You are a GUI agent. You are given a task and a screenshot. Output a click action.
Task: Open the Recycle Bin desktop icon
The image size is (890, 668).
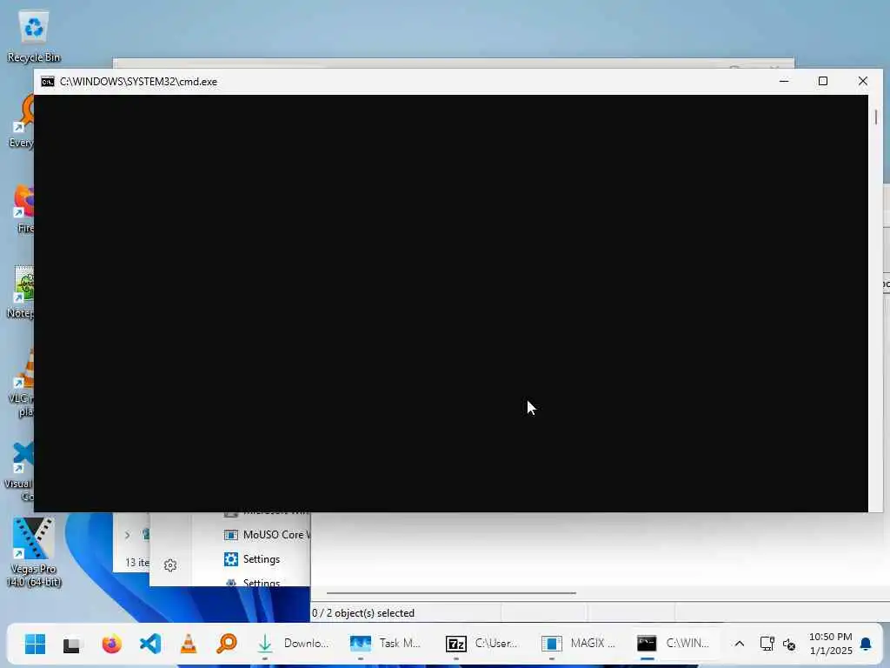coord(34,36)
